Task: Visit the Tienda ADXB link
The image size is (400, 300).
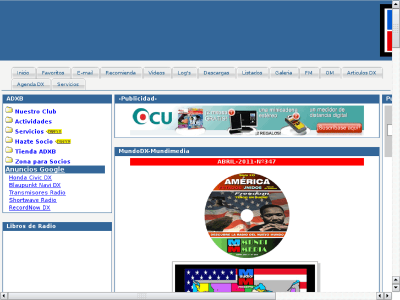Action: tap(35, 151)
